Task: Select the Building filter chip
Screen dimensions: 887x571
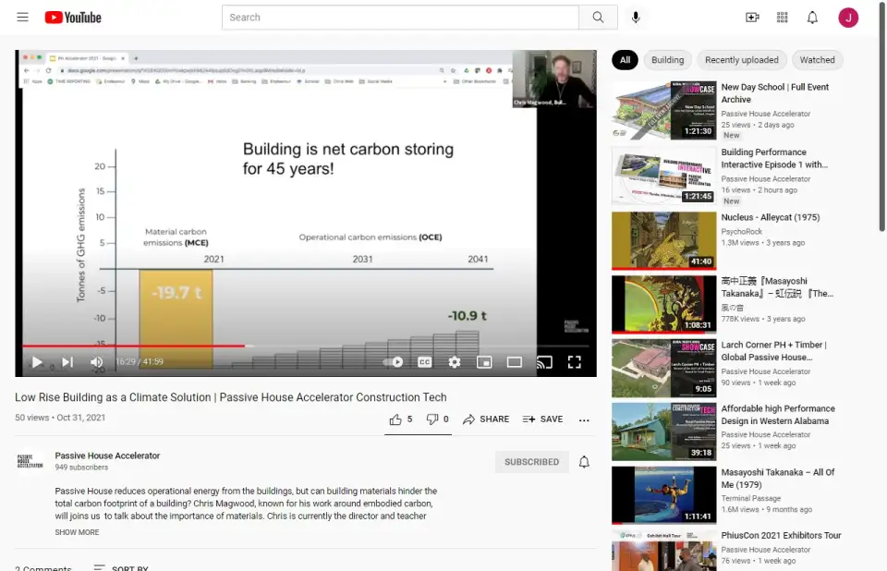Action: [667, 60]
